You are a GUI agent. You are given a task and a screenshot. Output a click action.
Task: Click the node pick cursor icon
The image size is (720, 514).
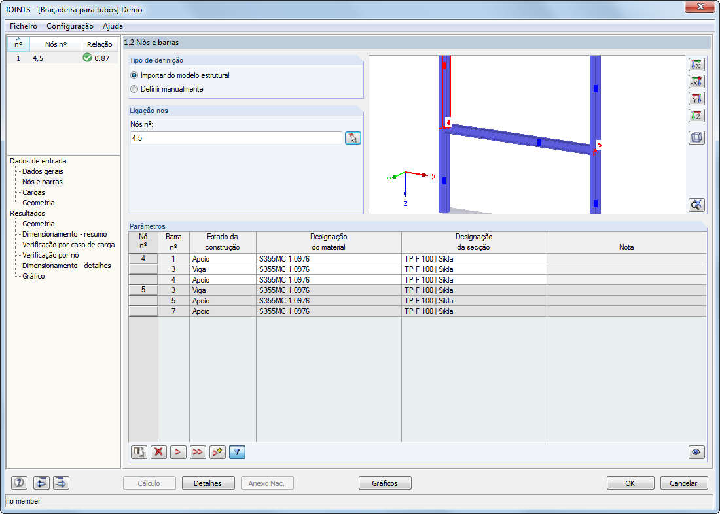353,138
